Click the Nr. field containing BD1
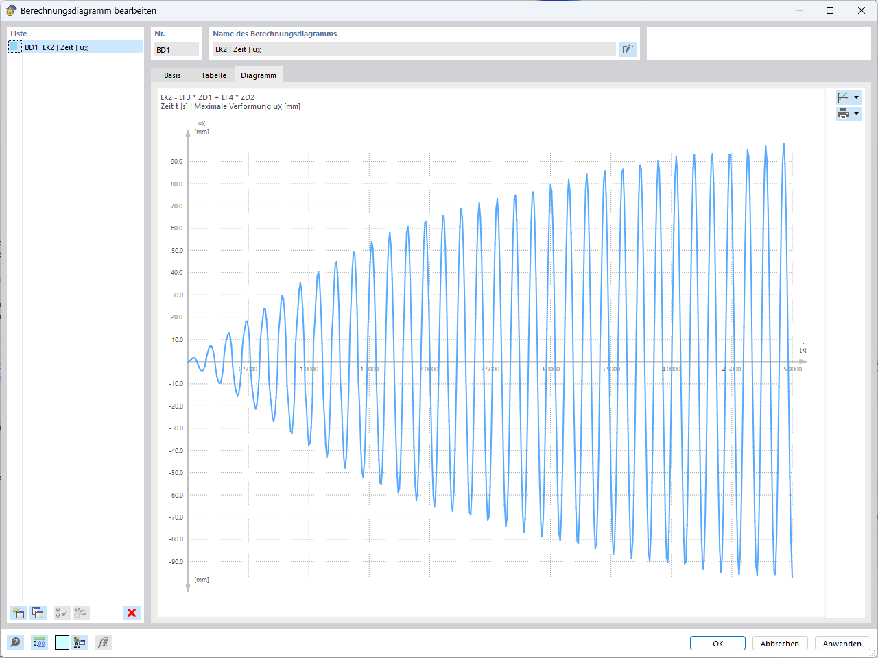This screenshot has height=658, width=878. coord(176,49)
